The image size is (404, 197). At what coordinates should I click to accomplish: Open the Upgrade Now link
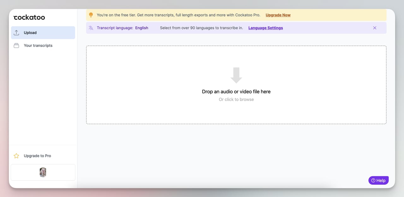point(278,15)
